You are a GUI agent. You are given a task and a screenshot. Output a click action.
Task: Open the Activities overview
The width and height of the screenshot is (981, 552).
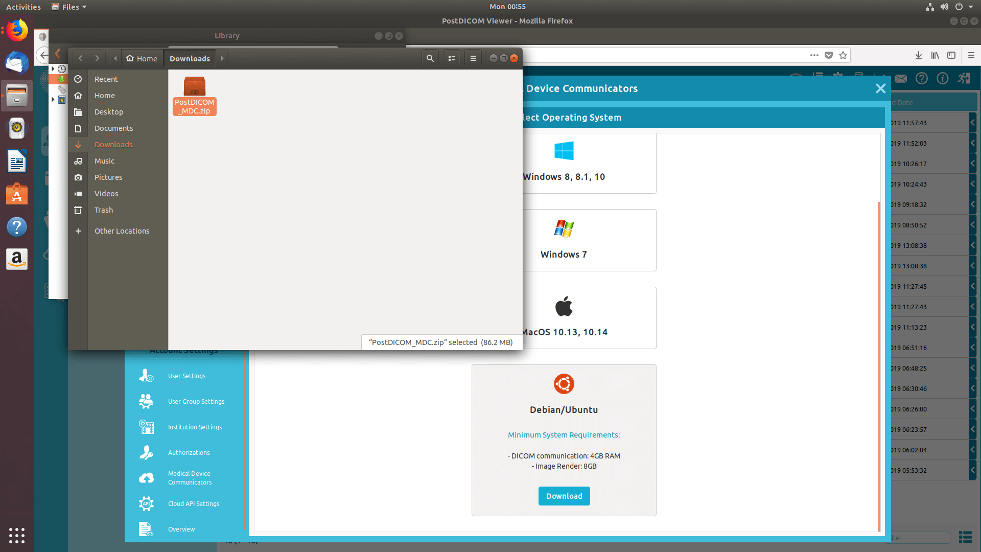tap(23, 7)
